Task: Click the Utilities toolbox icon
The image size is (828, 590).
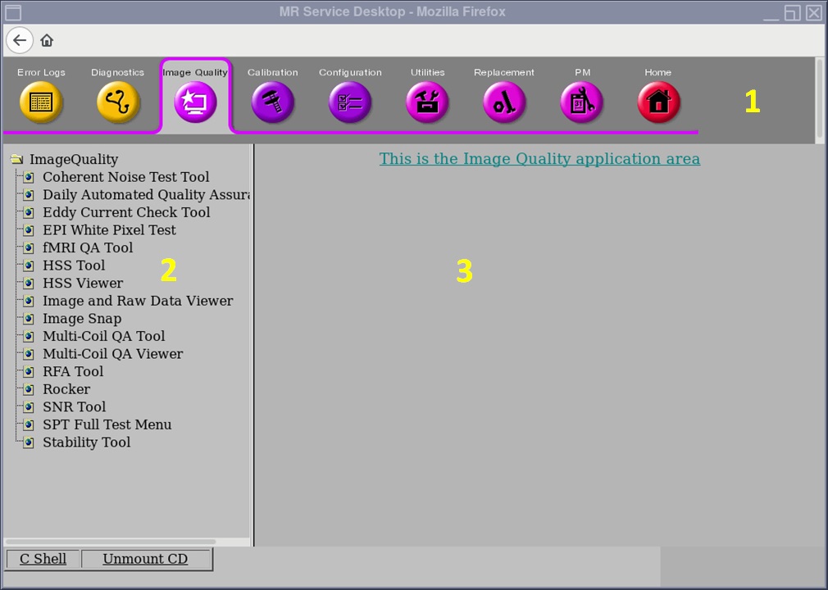Action: pos(427,102)
